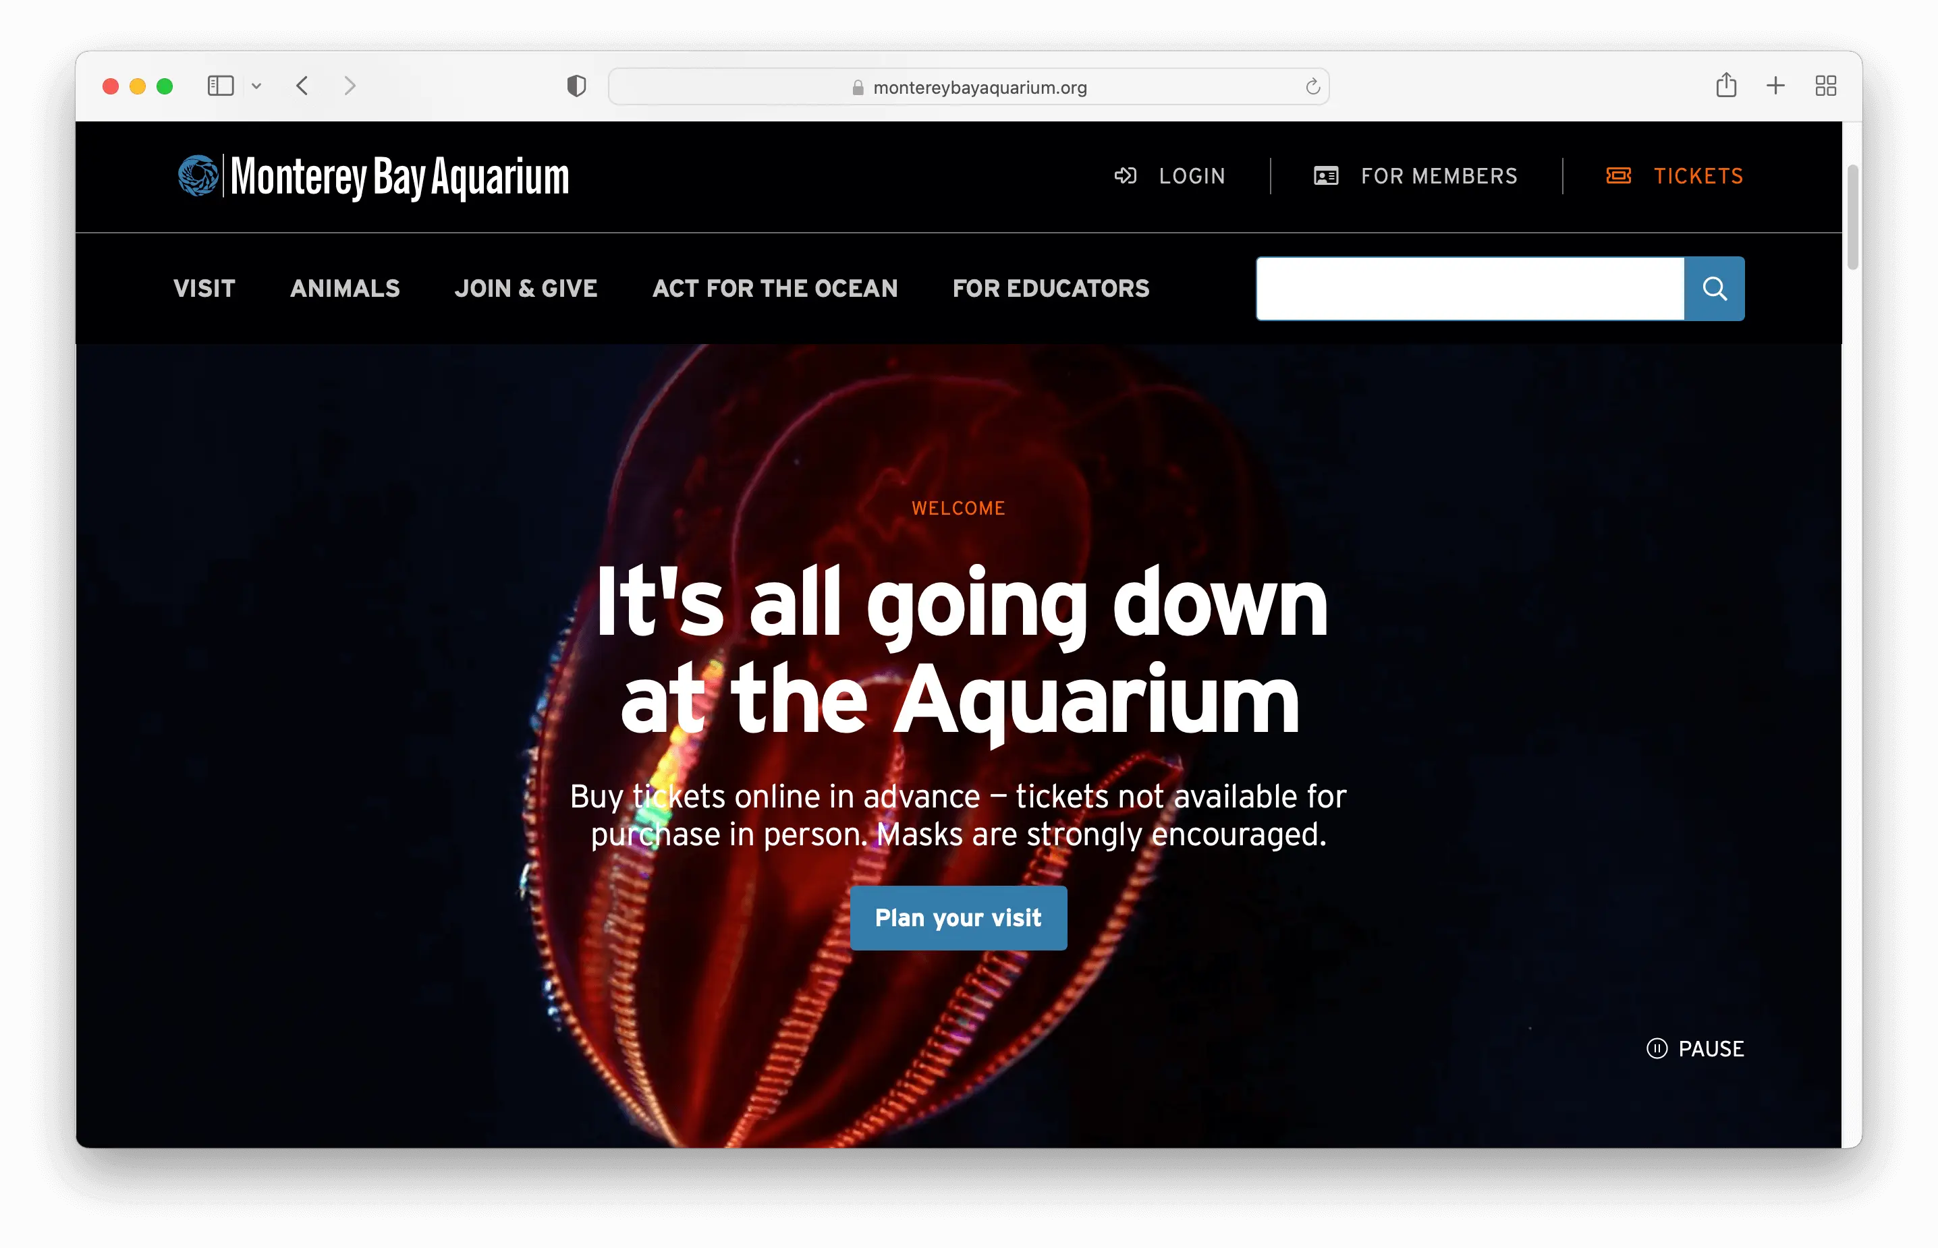Expand the sidebar dropdown chevron
Viewport: 1938px width, 1248px height.
[x=256, y=86]
